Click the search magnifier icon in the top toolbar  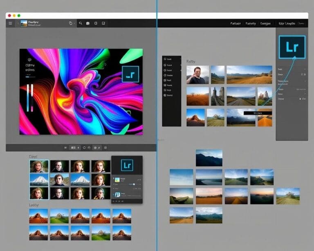pos(81,23)
